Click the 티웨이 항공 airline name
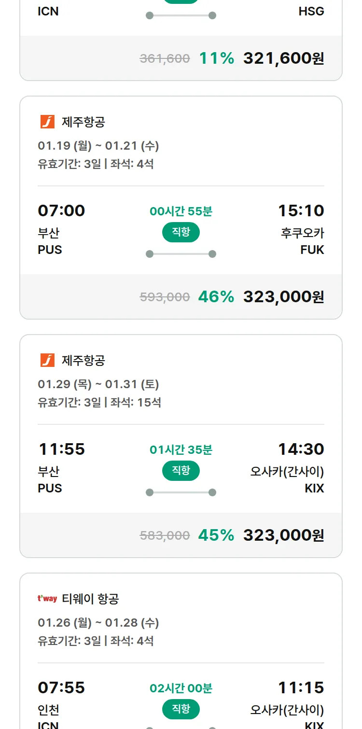362x729 pixels. click(x=90, y=599)
